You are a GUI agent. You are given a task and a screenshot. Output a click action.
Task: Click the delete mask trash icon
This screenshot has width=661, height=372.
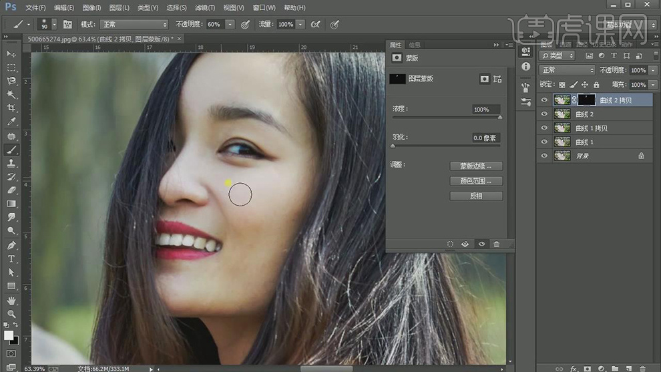coord(497,244)
